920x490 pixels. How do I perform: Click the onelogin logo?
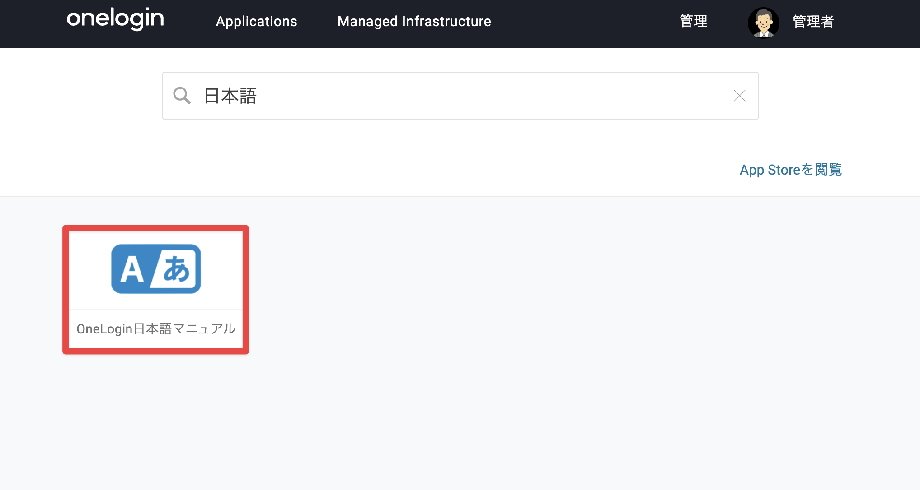click(115, 19)
